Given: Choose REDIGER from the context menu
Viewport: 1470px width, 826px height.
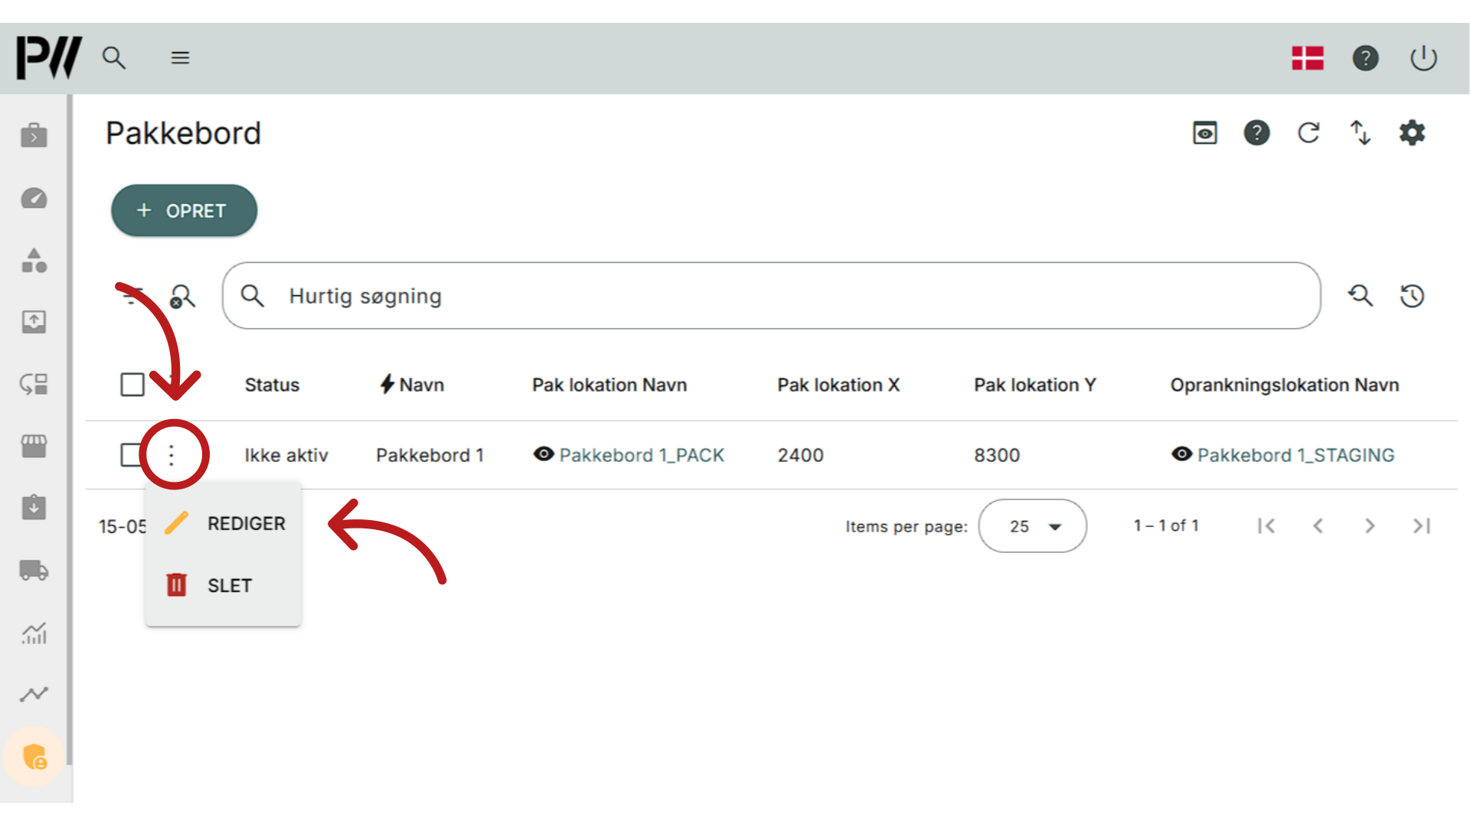Looking at the screenshot, I should tap(224, 524).
